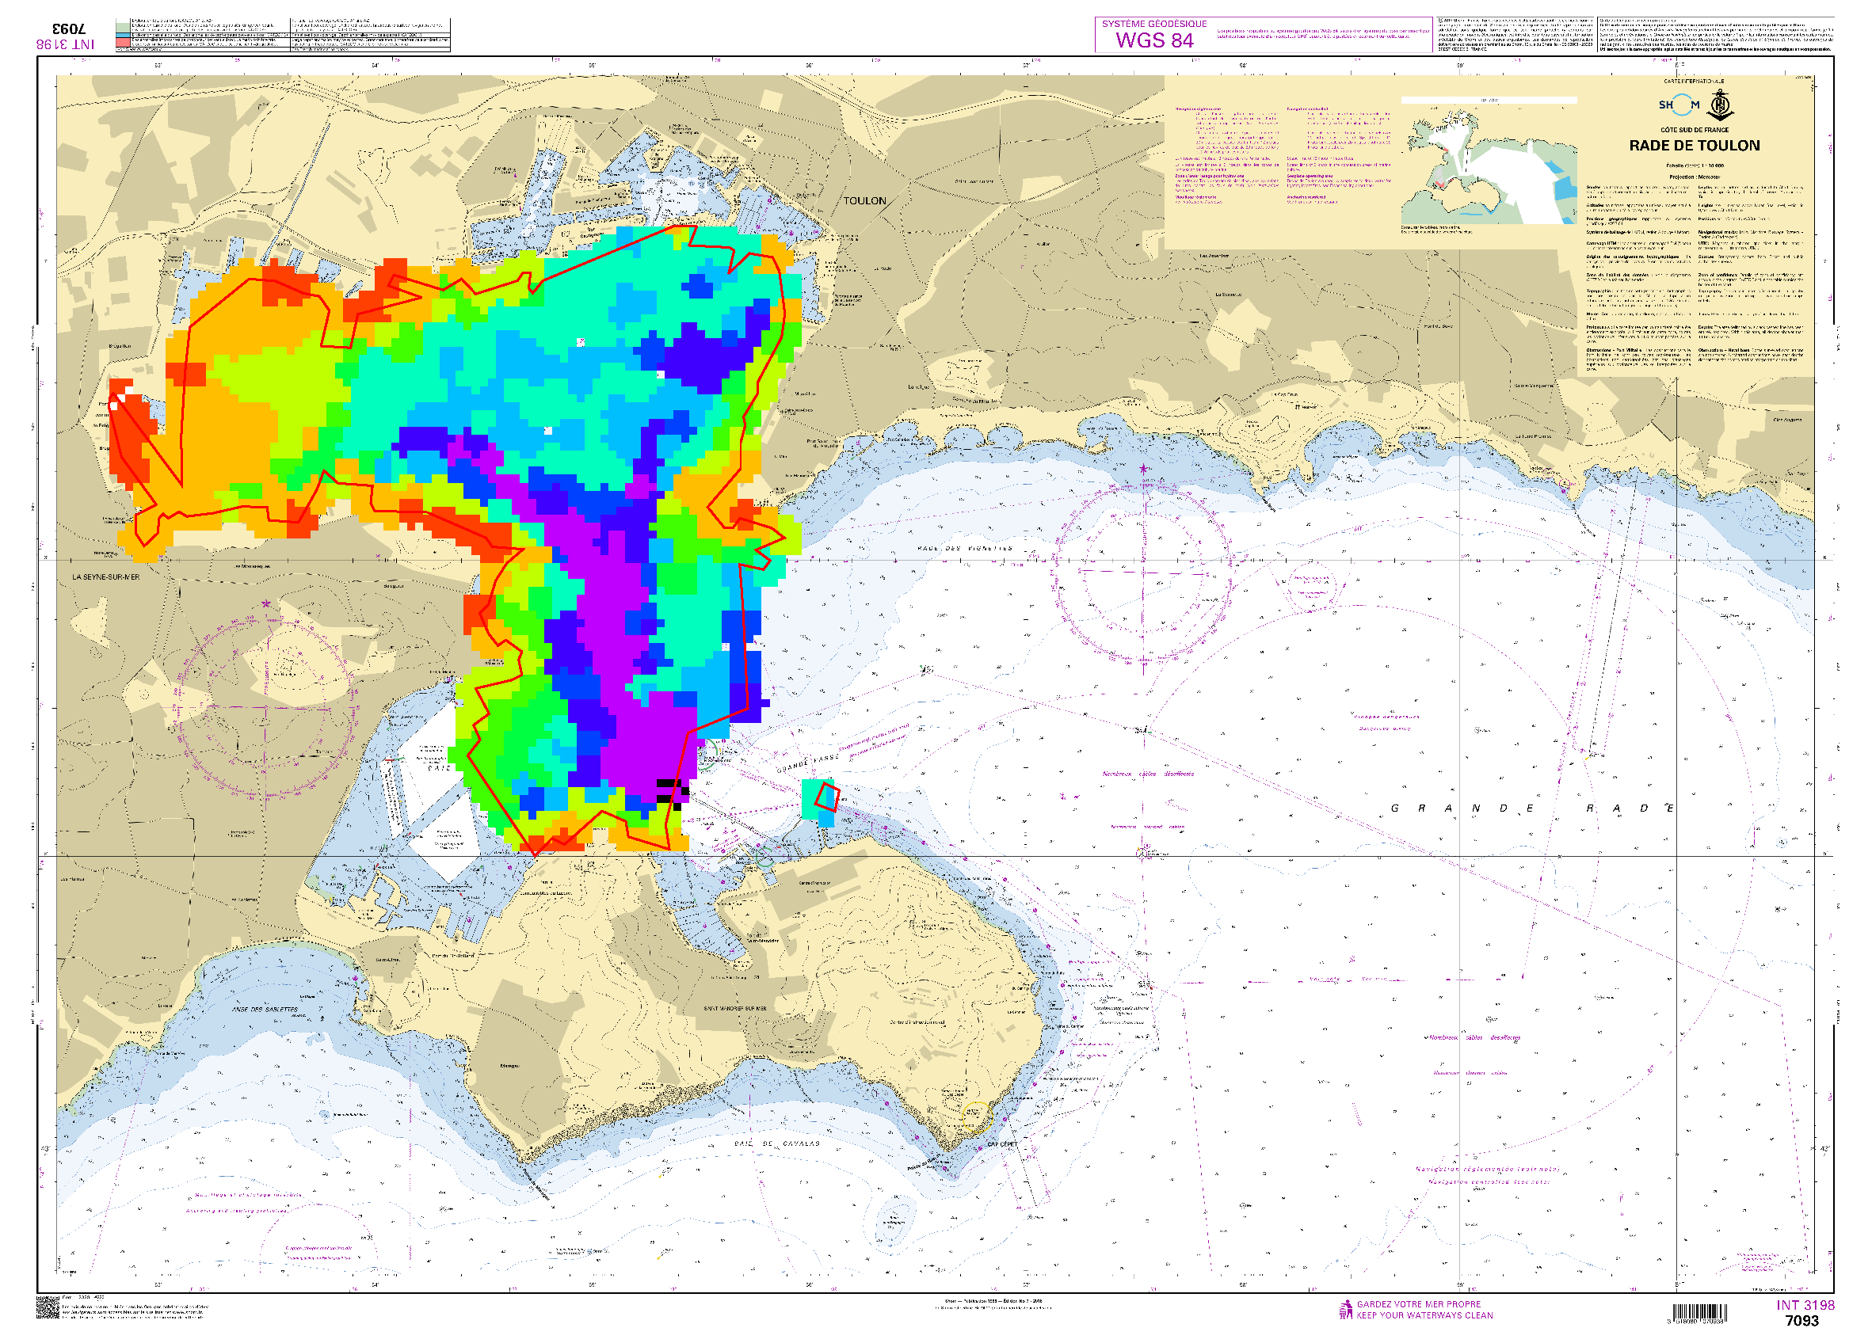Click the SHOM logo in title block
The image size is (1872, 1343).
[x=1679, y=105]
